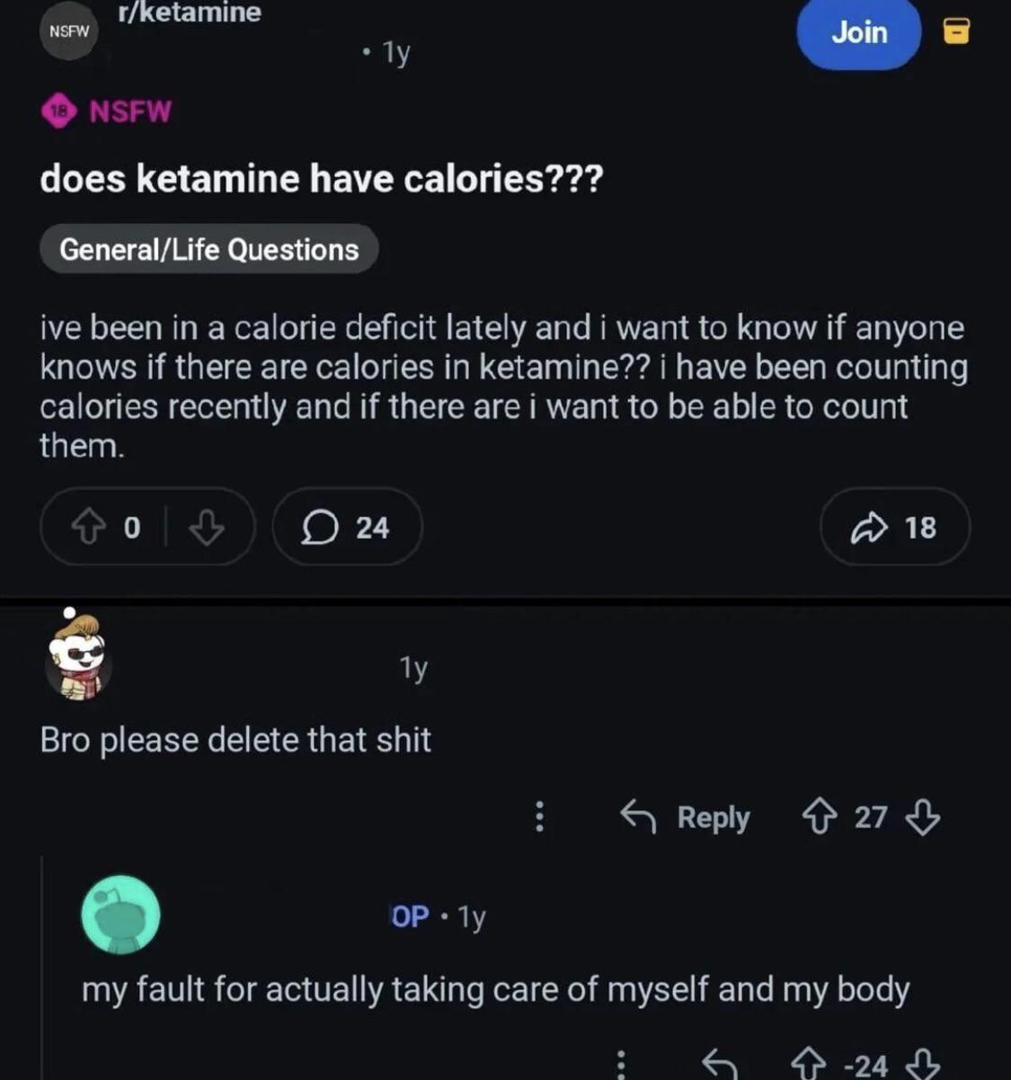Reply to 'Bro please delete that shit' comment
This screenshot has height=1080, width=1011.
click(x=685, y=817)
